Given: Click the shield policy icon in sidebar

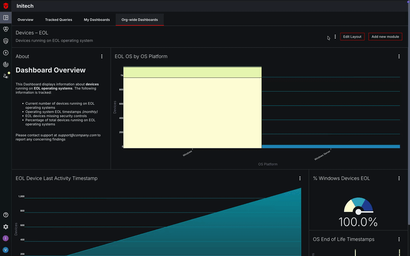Looking at the screenshot, I should (5, 41).
